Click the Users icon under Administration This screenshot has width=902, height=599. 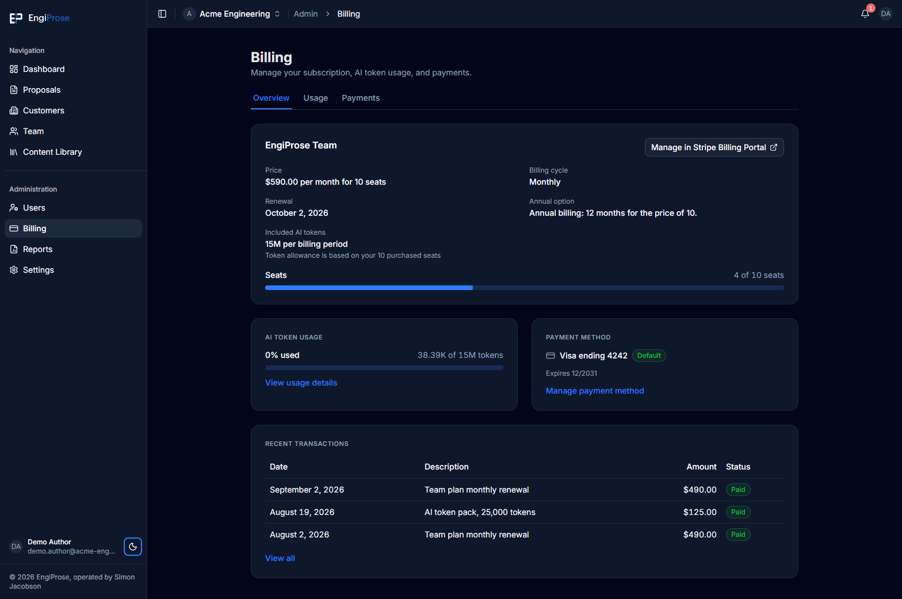pyautogui.click(x=14, y=208)
